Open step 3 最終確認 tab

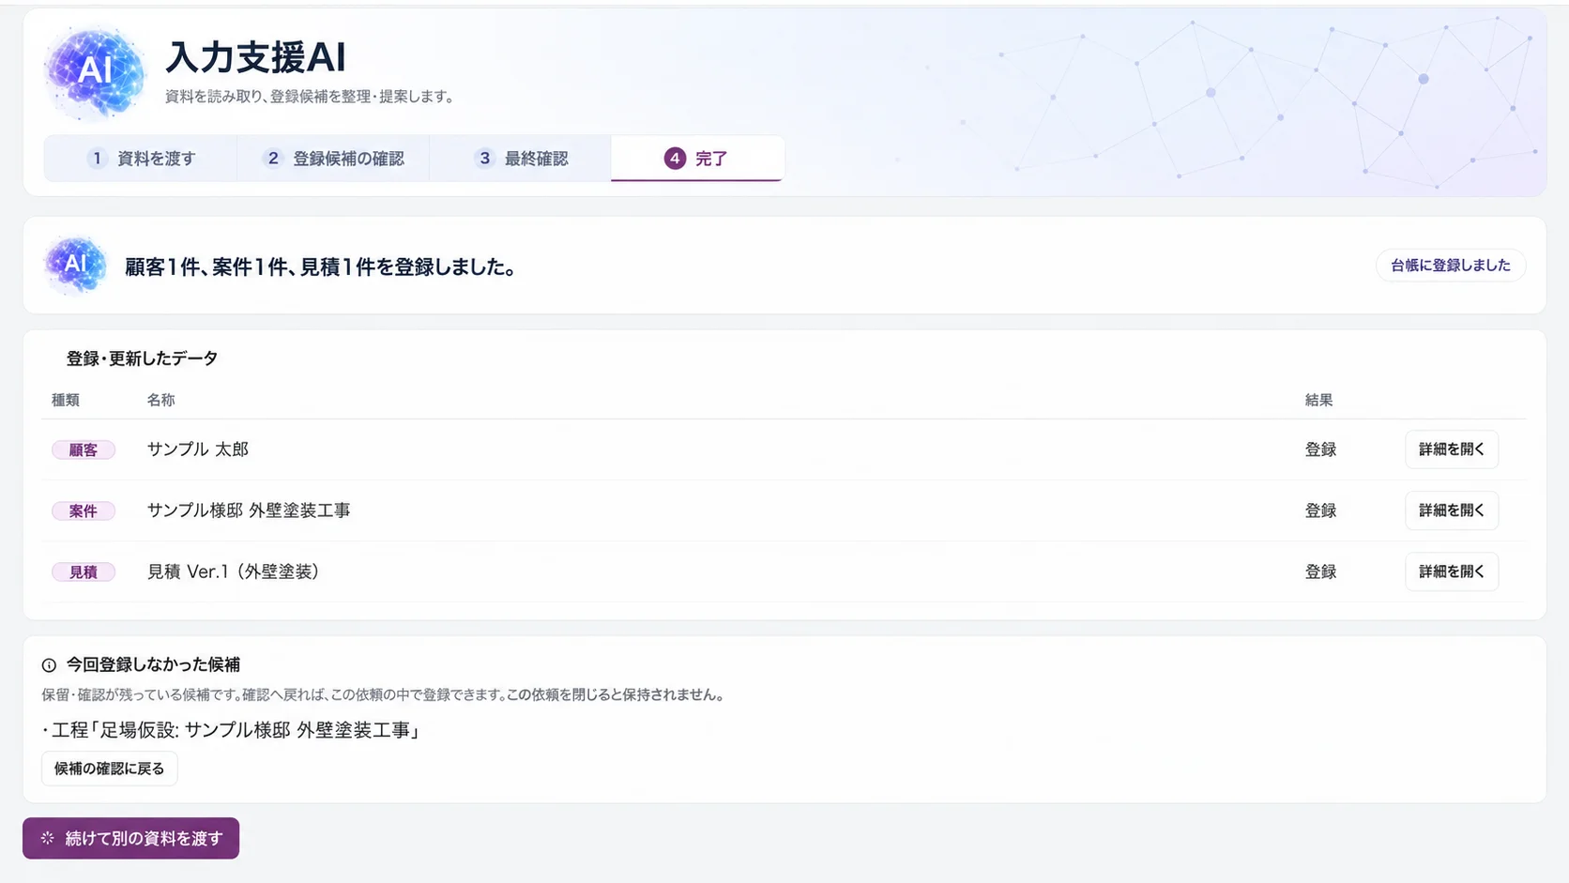point(521,159)
